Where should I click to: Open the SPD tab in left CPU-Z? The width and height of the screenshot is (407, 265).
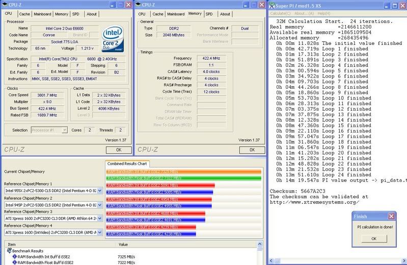76,14
